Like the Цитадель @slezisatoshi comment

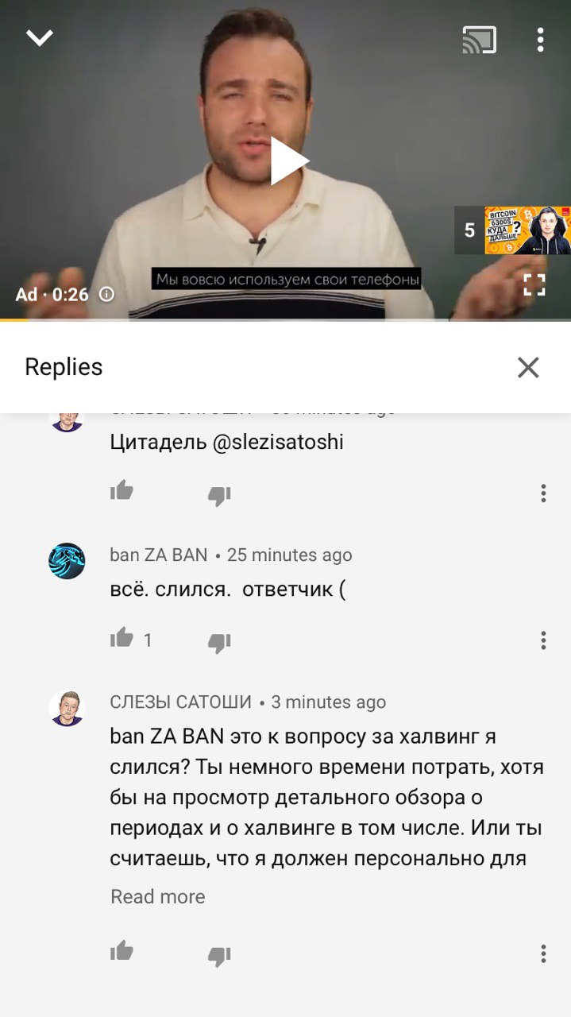[122, 492]
